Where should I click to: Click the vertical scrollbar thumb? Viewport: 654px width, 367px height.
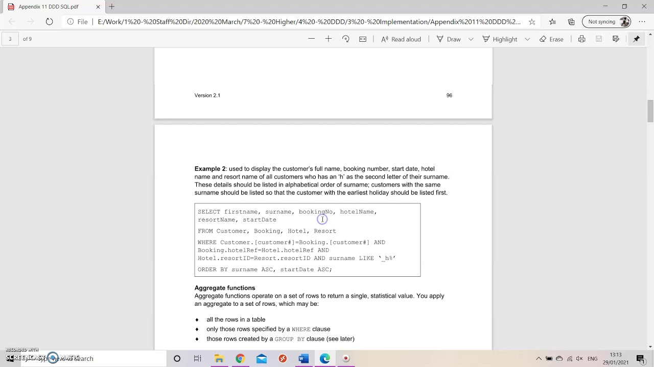(650, 111)
